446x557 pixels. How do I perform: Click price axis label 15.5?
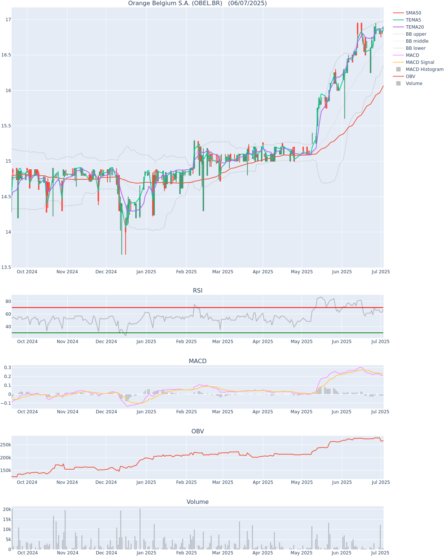(6, 126)
